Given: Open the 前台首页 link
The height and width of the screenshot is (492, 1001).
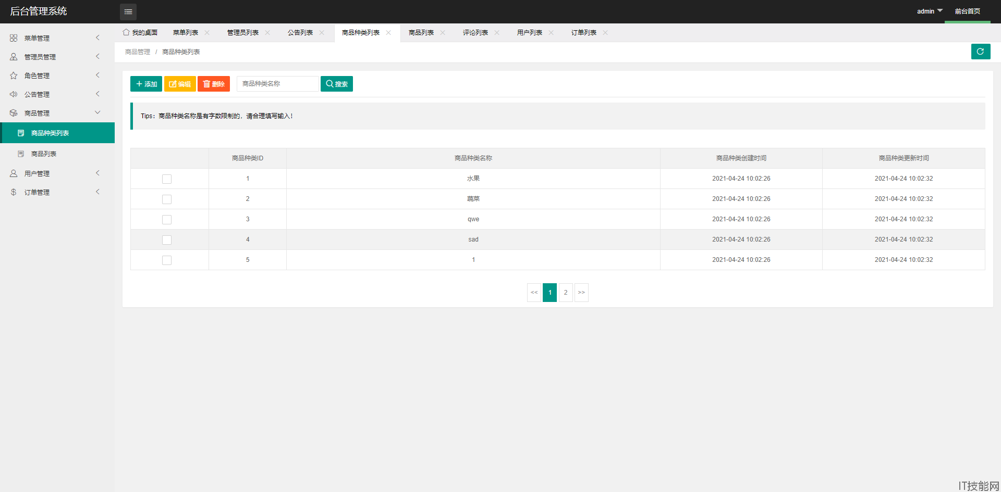Looking at the screenshot, I should (968, 11).
